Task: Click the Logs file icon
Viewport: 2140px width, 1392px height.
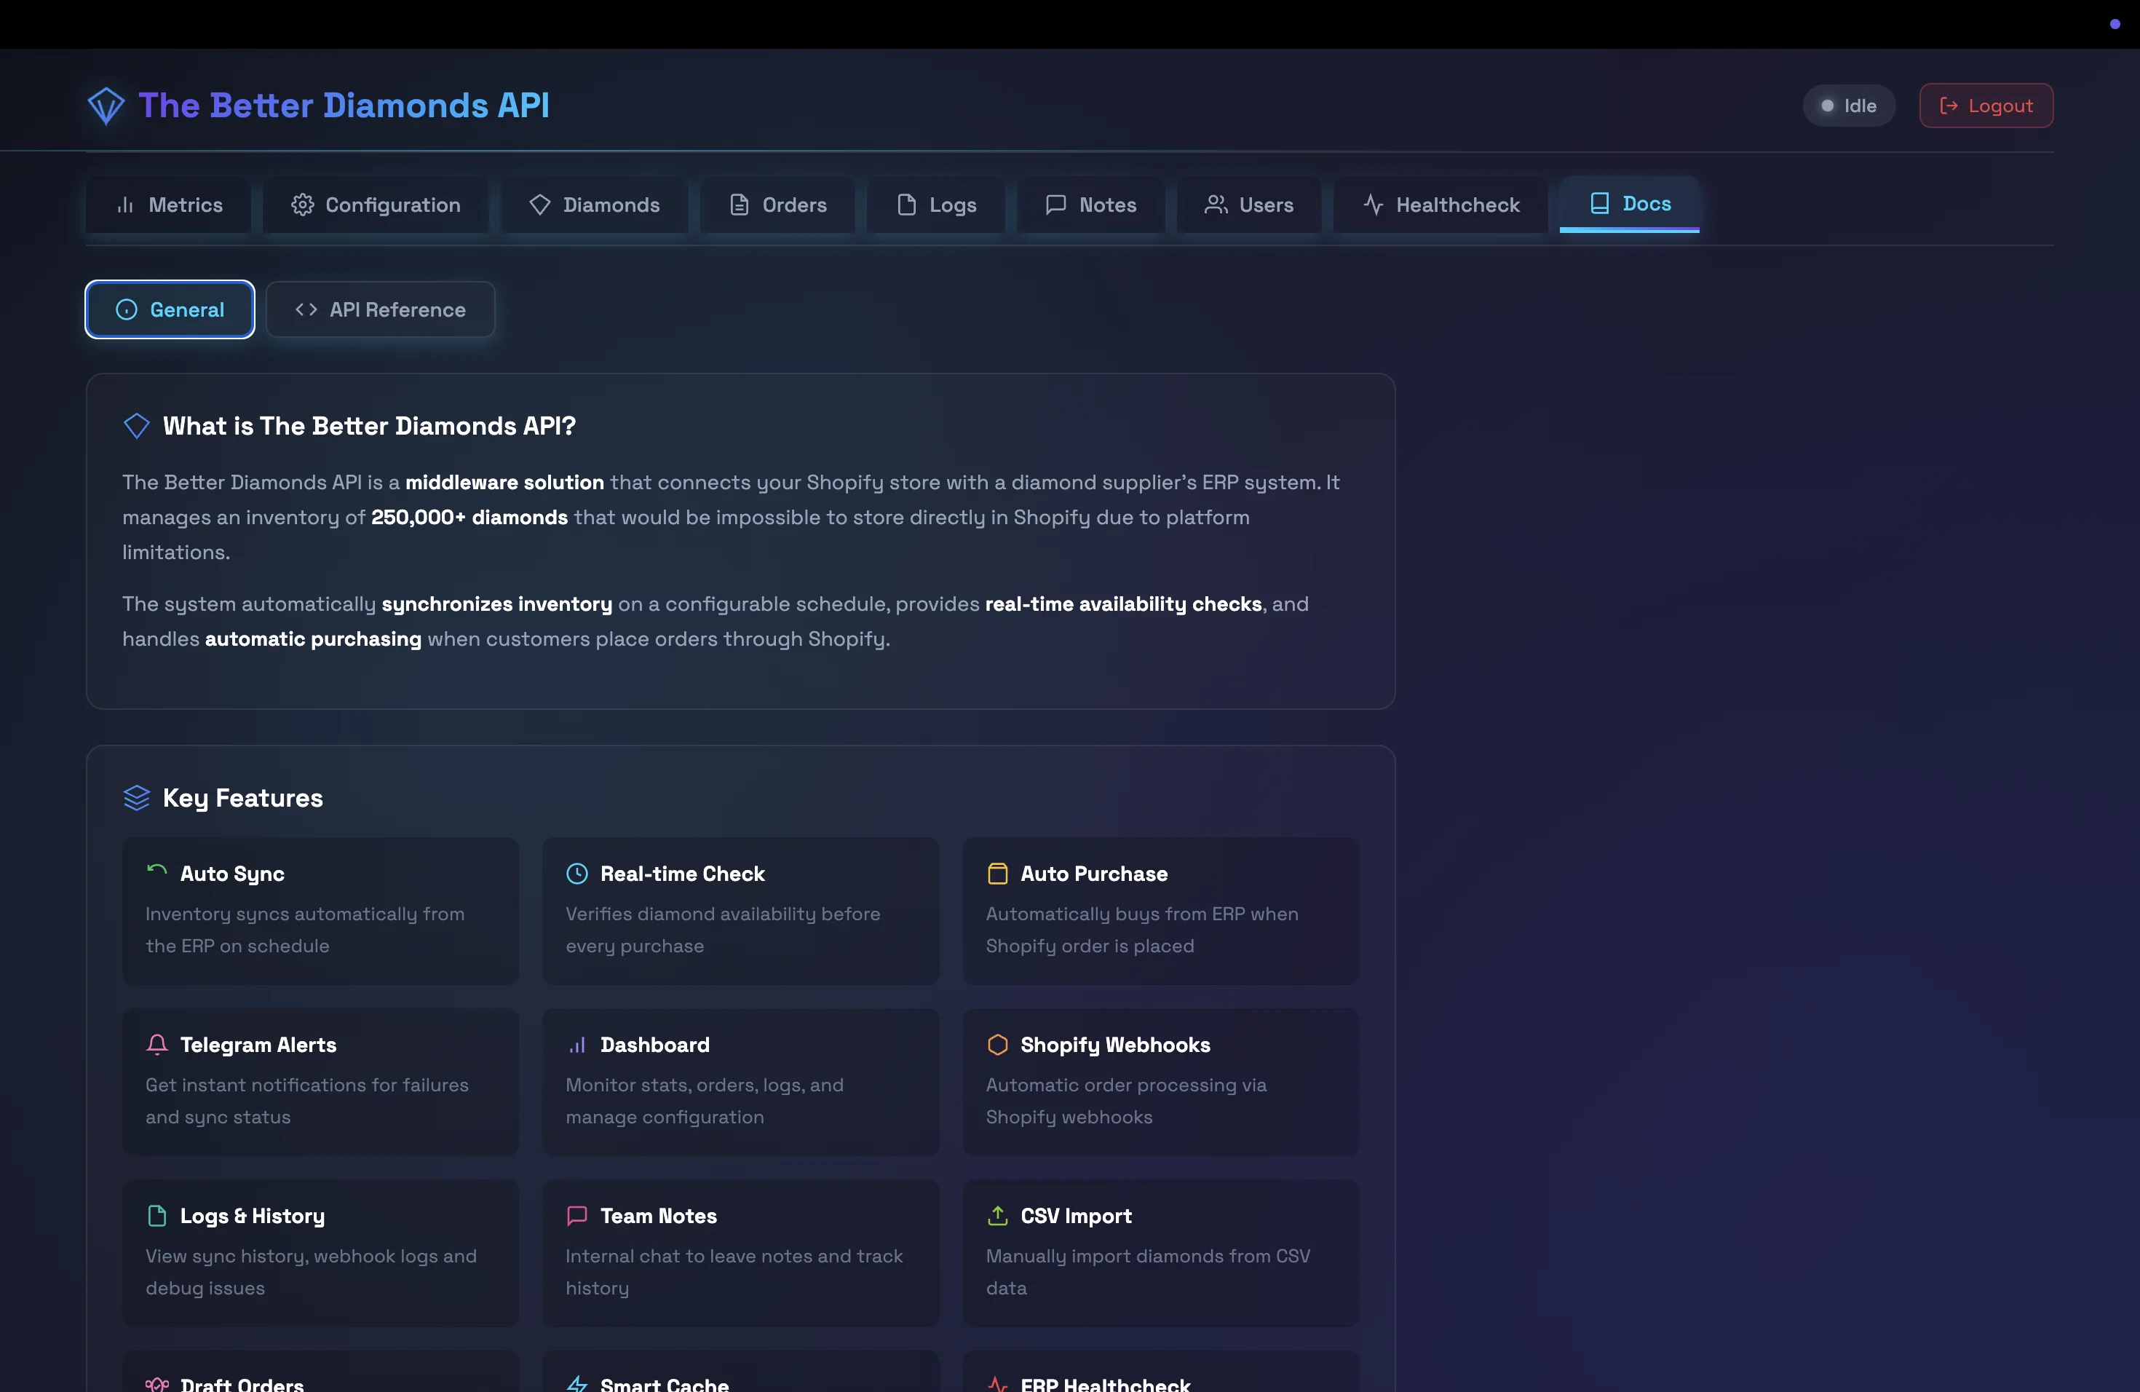Action: [906, 205]
